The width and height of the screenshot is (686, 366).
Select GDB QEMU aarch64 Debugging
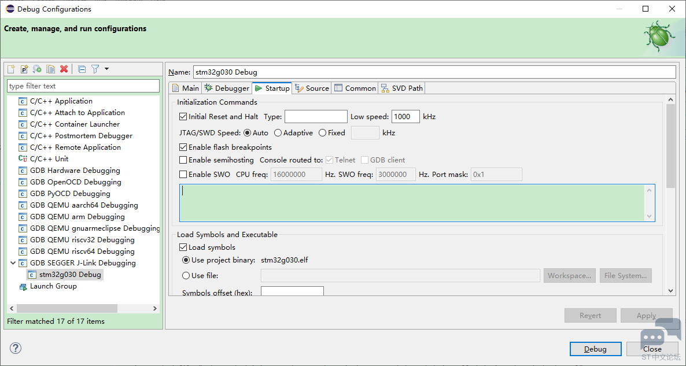tap(84, 205)
